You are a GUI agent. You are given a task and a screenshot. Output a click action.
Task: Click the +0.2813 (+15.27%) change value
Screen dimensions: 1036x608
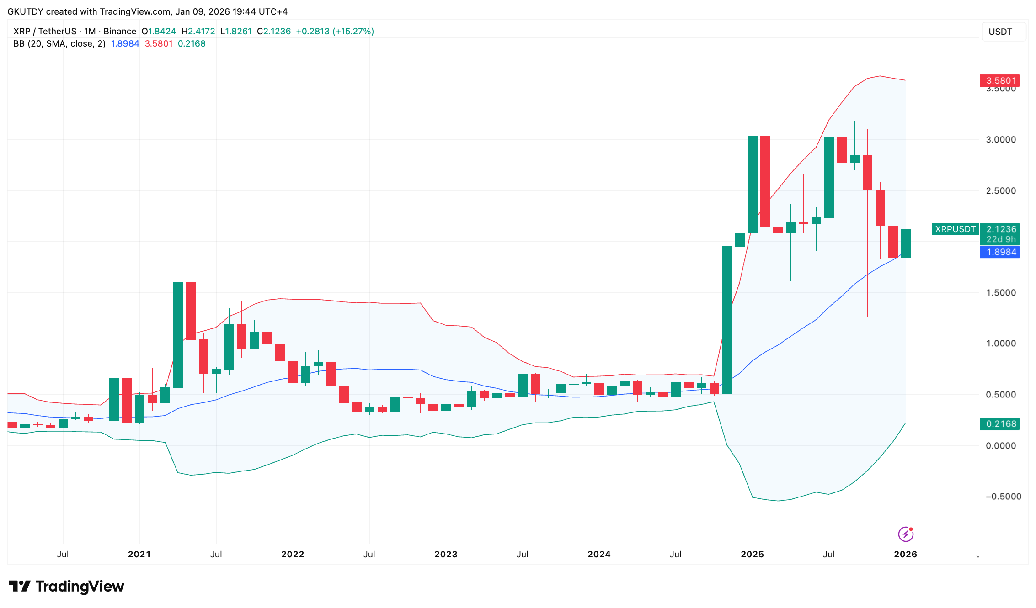335,31
